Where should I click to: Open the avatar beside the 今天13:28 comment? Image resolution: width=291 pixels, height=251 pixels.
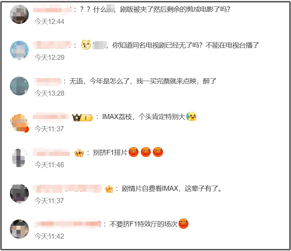(x=19, y=86)
